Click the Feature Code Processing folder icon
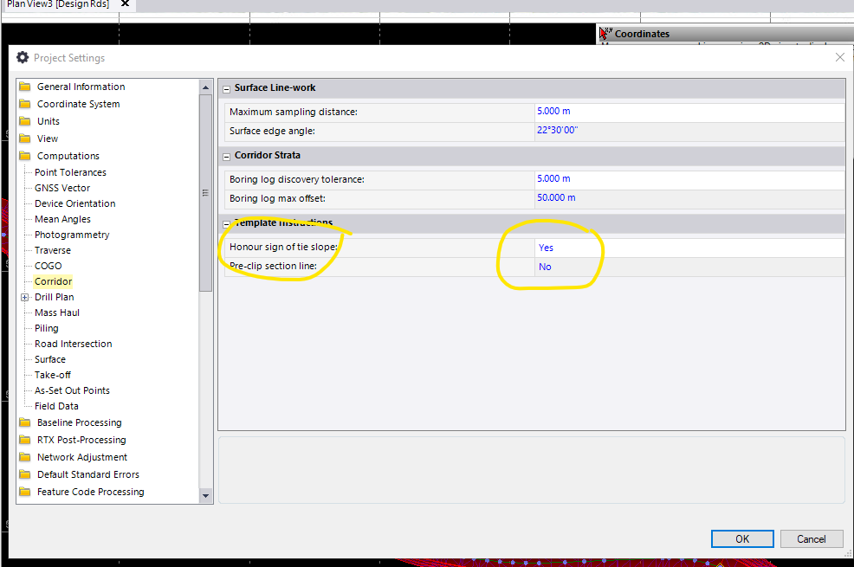854x567 pixels. (24, 492)
